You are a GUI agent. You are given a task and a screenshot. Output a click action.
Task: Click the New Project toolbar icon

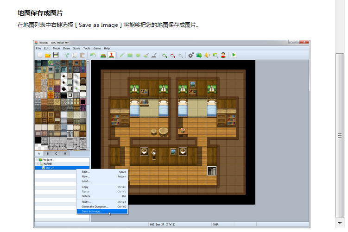[40, 55]
